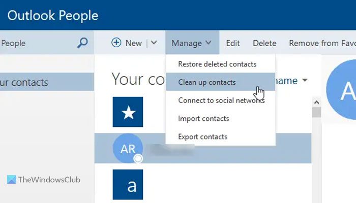Click the search magnifier icon

[82, 43]
